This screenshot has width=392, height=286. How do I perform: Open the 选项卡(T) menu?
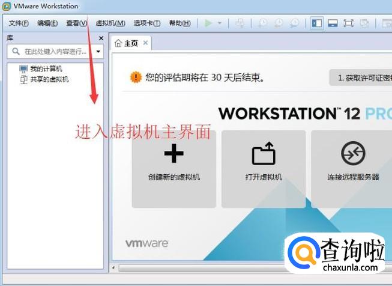(x=147, y=23)
